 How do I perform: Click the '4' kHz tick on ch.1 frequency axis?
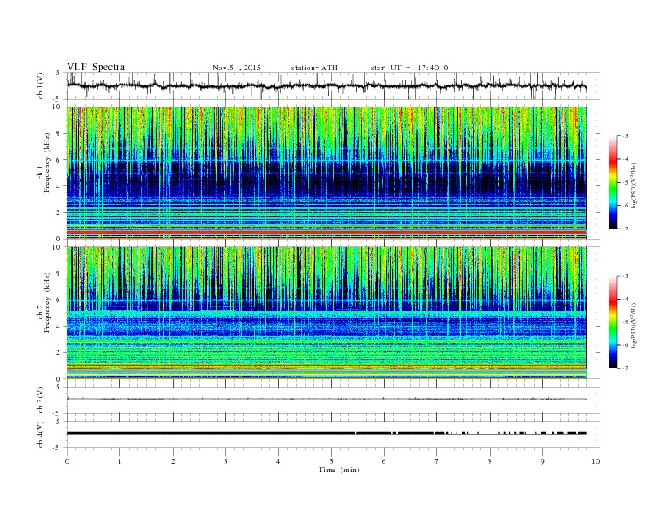58,186
